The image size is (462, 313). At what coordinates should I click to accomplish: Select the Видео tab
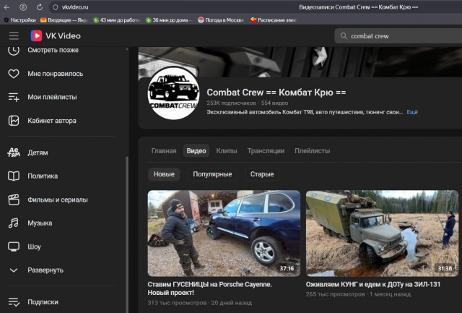pos(196,151)
